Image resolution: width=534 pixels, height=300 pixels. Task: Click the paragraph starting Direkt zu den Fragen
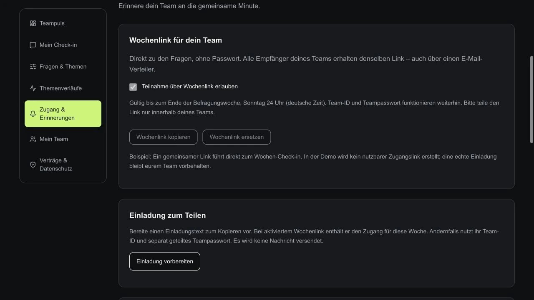click(306, 64)
